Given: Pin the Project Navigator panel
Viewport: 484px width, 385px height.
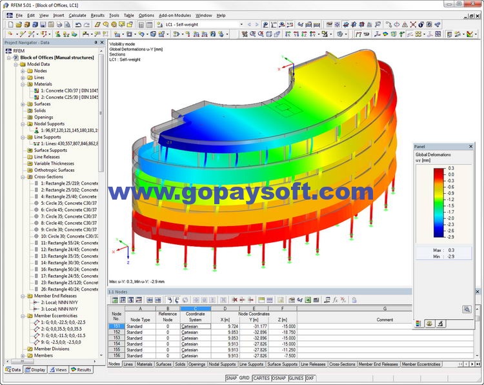Looking at the screenshot, I should coord(96,43).
